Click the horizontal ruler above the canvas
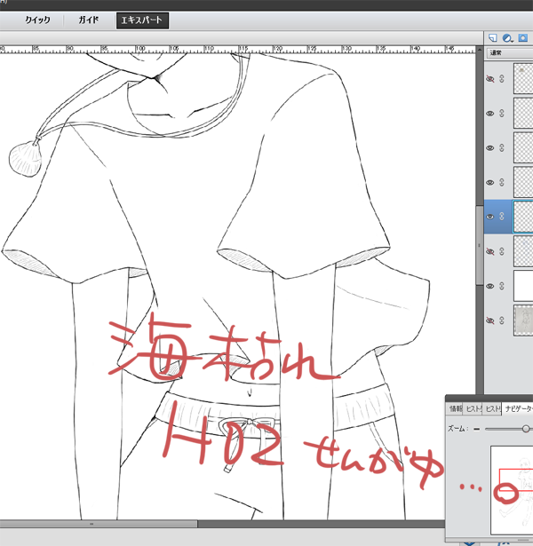533x546 pixels. pos(237,49)
